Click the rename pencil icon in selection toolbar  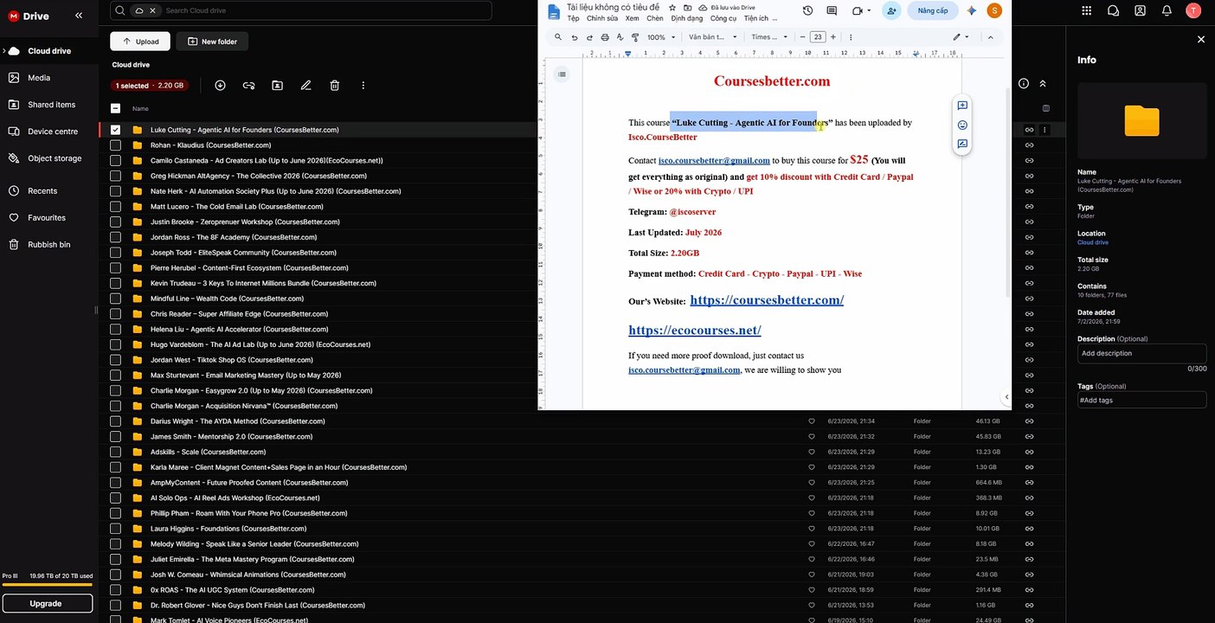(x=305, y=85)
